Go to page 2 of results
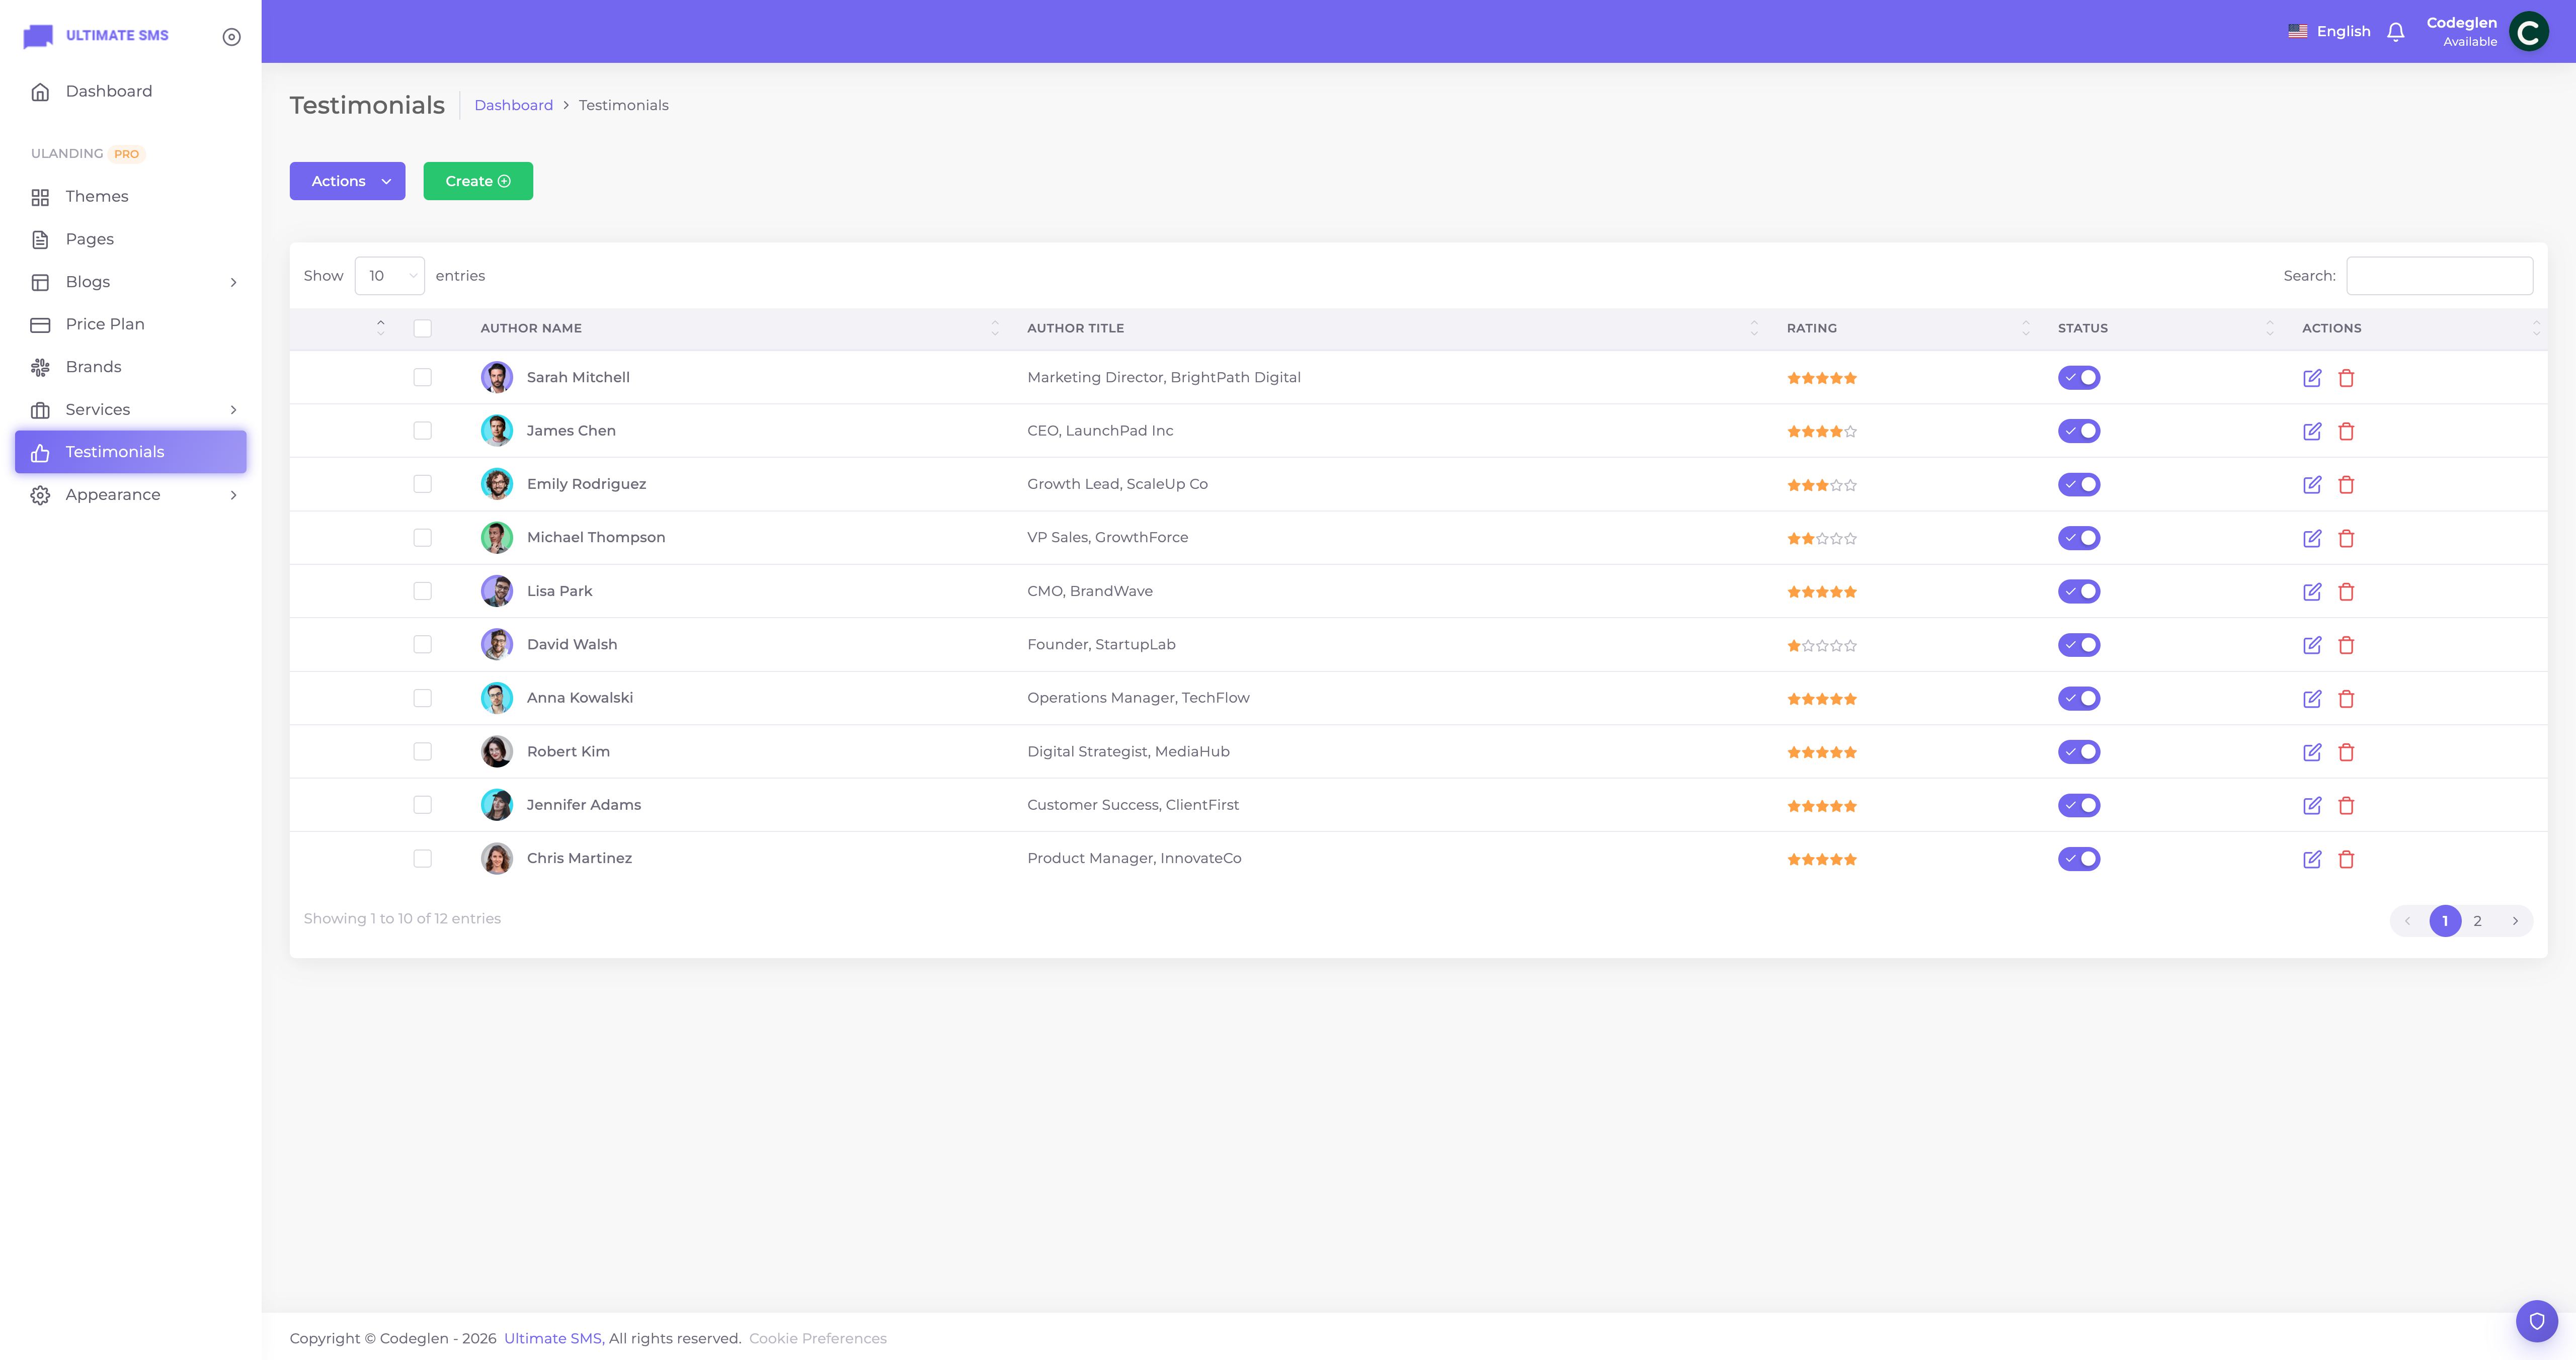 coord(2477,921)
